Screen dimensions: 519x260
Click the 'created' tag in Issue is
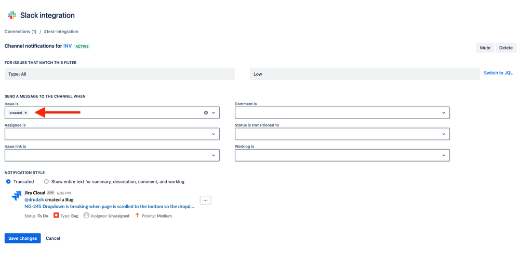(x=16, y=113)
